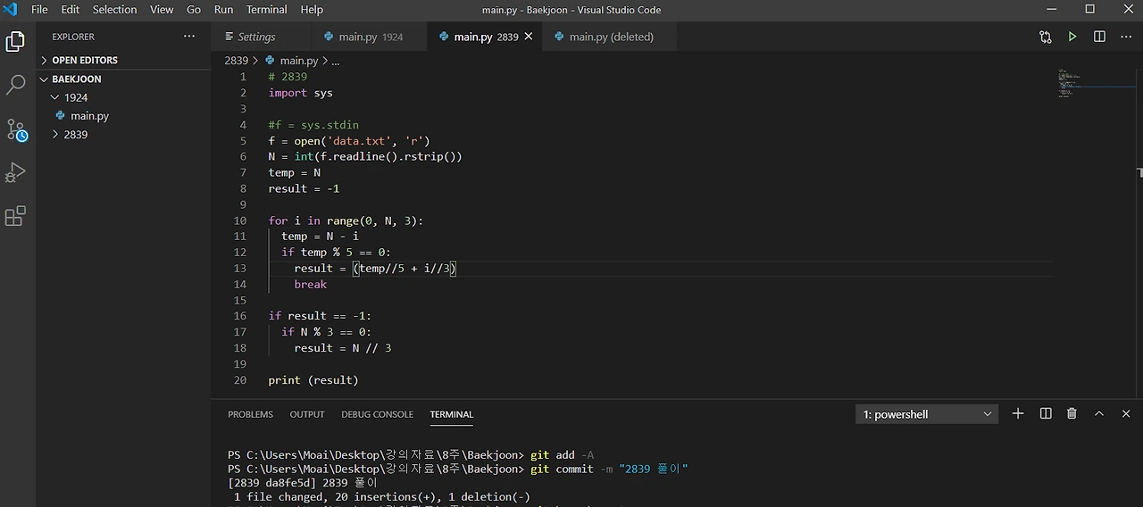Click the 'print (result)' line
Image resolution: width=1143 pixels, height=507 pixels.
(313, 380)
